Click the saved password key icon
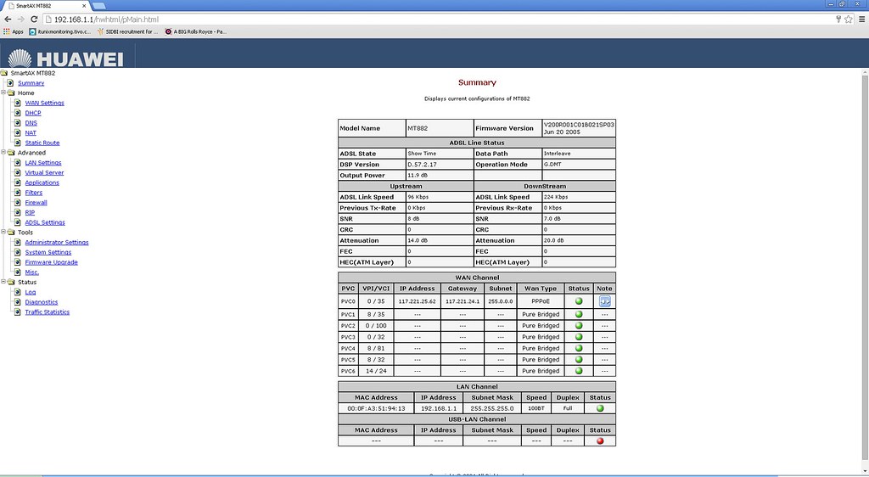Screen dimensions: 869x477 click(838, 20)
